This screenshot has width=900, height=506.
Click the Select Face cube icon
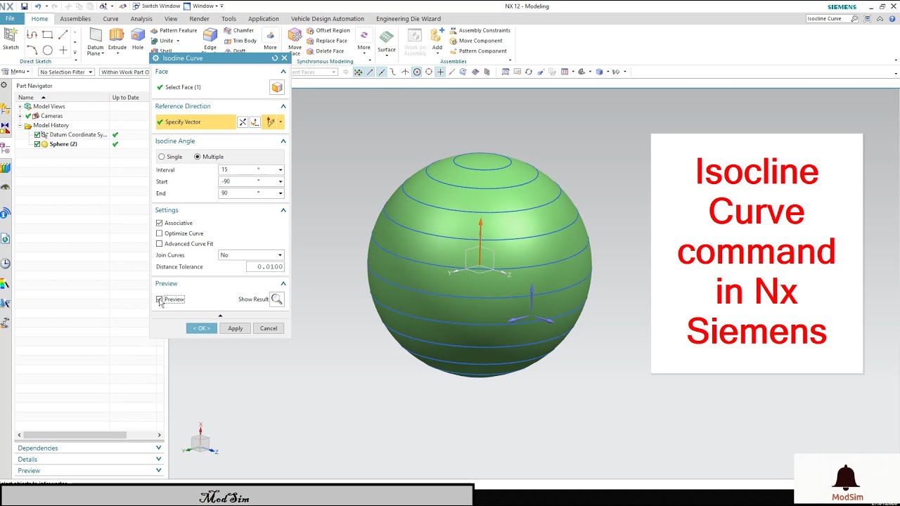[x=277, y=87]
